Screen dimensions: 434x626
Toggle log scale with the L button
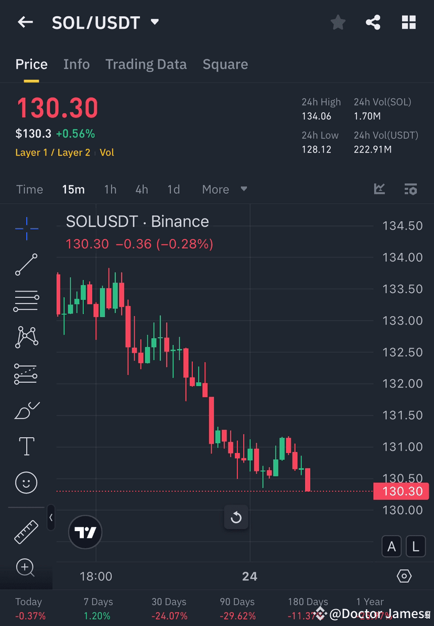(415, 546)
